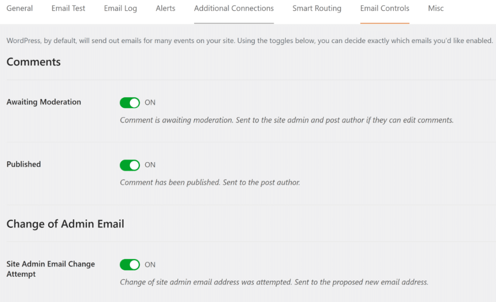Click the Change of Admin Email heading
Screen dimensions: 496x302
(x=65, y=224)
